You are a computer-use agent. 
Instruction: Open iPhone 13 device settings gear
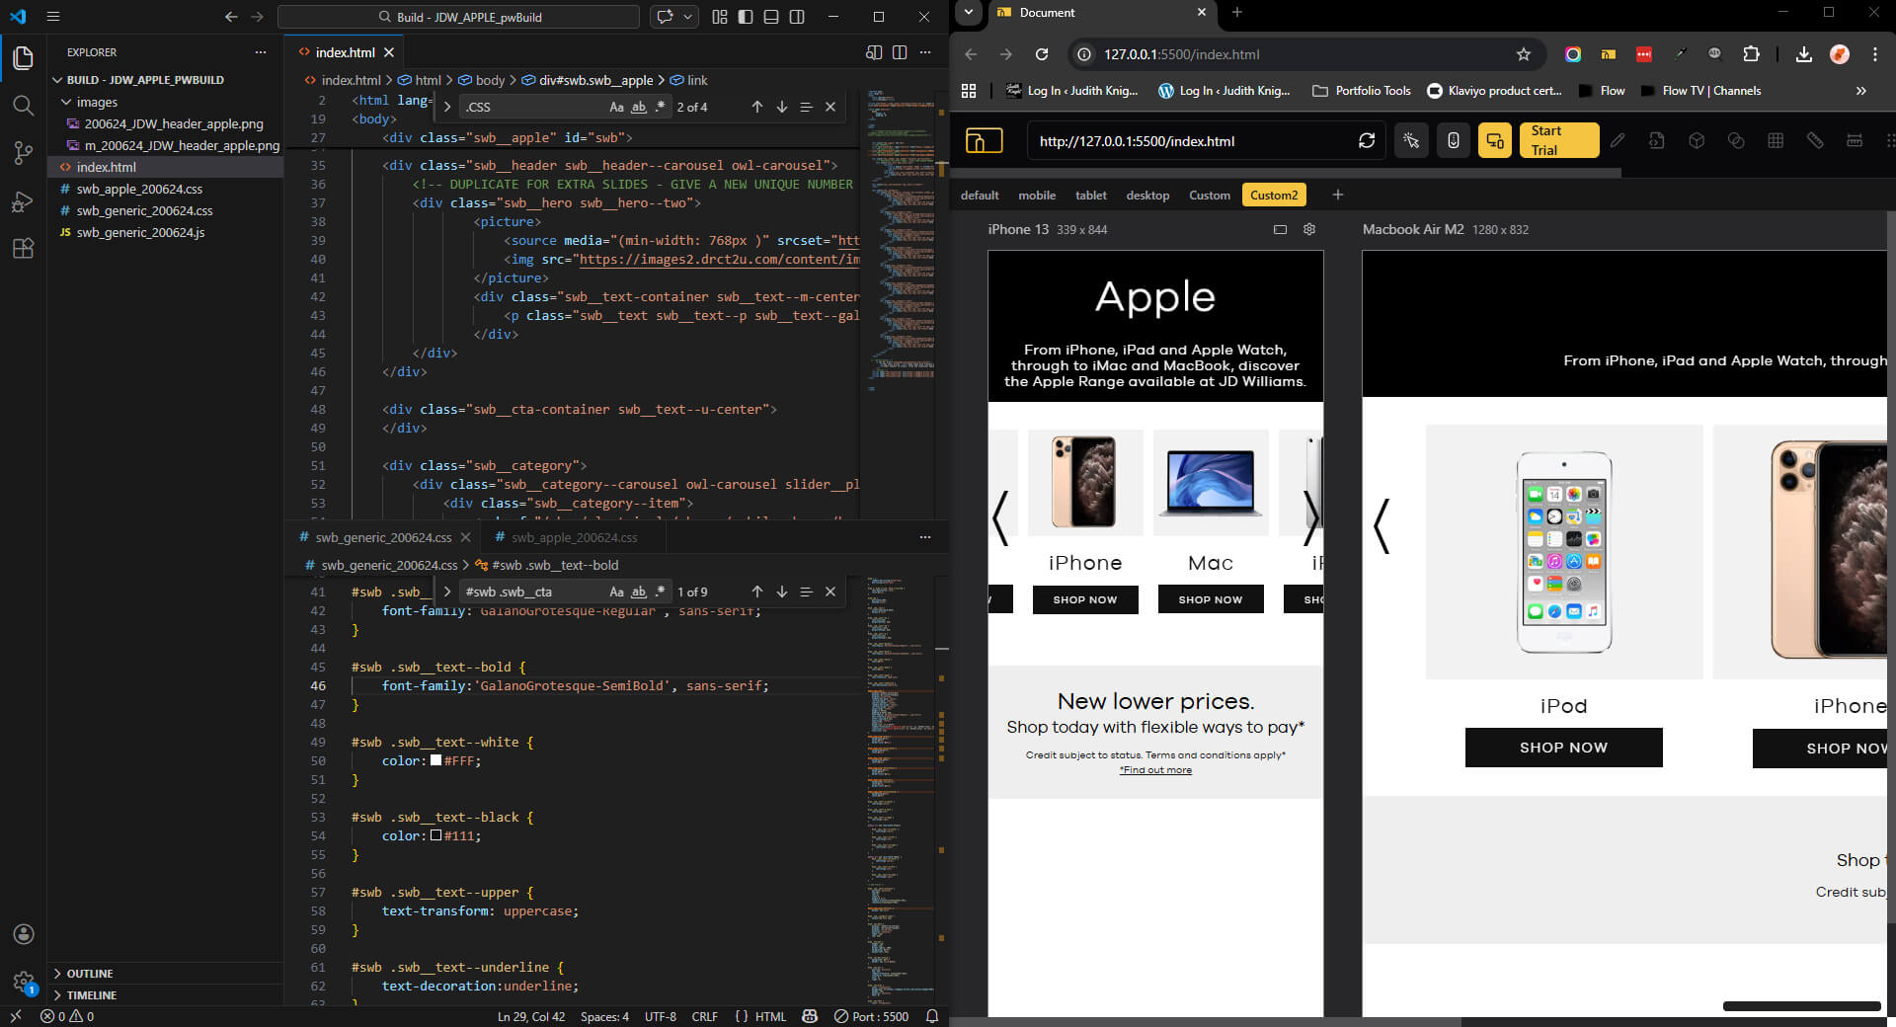[1309, 229]
